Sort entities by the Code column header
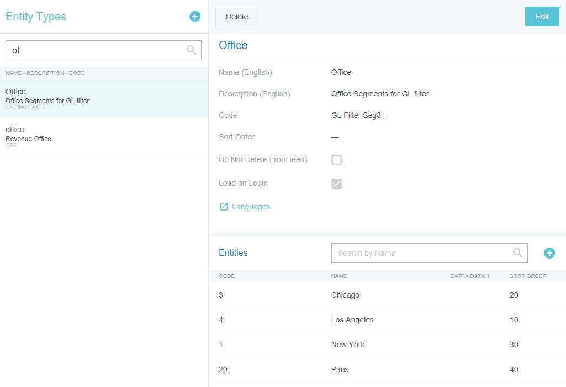566x387 pixels. click(x=226, y=276)
